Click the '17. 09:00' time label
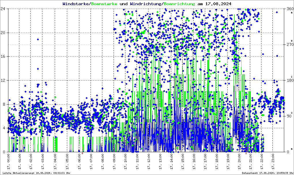294x175 pixels. coord(114,161)
